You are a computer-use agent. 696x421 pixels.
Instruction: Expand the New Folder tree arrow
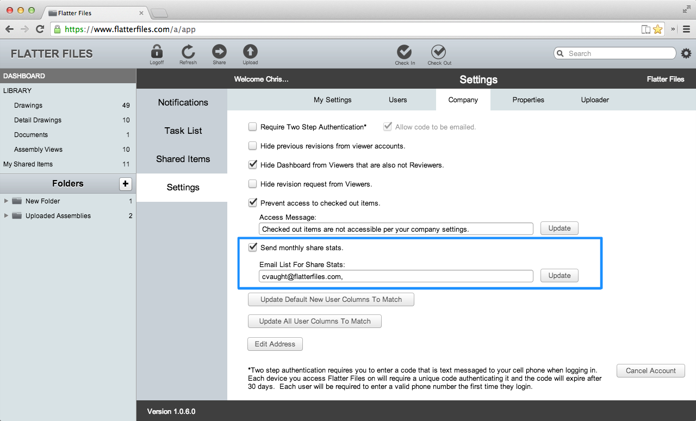tap(7, 201)
